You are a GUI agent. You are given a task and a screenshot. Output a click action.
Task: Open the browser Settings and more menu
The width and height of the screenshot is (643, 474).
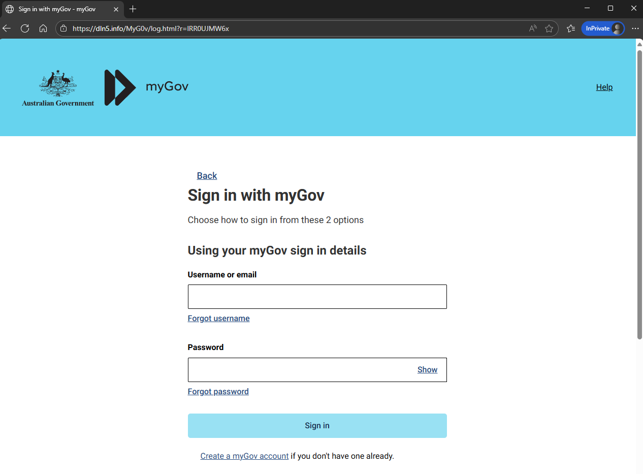coord(635,28)
